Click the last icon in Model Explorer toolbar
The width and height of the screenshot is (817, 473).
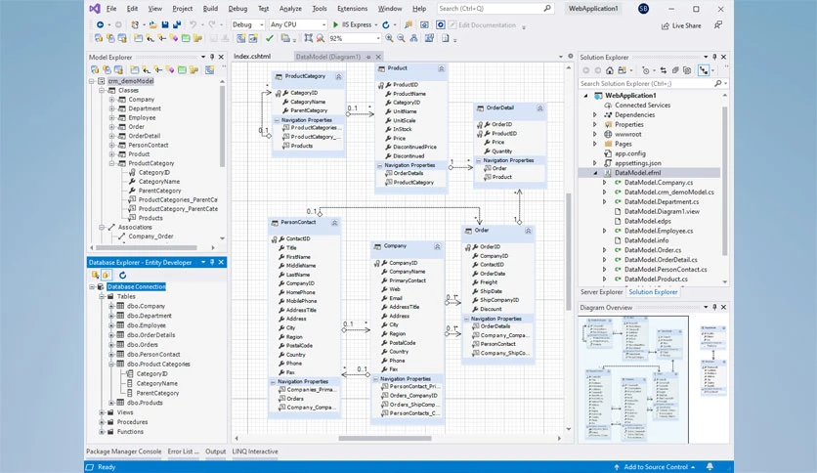pos(209,69)
